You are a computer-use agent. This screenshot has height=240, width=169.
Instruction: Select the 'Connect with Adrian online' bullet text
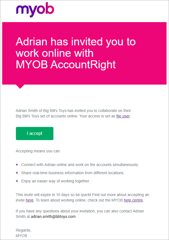(80, 165)
